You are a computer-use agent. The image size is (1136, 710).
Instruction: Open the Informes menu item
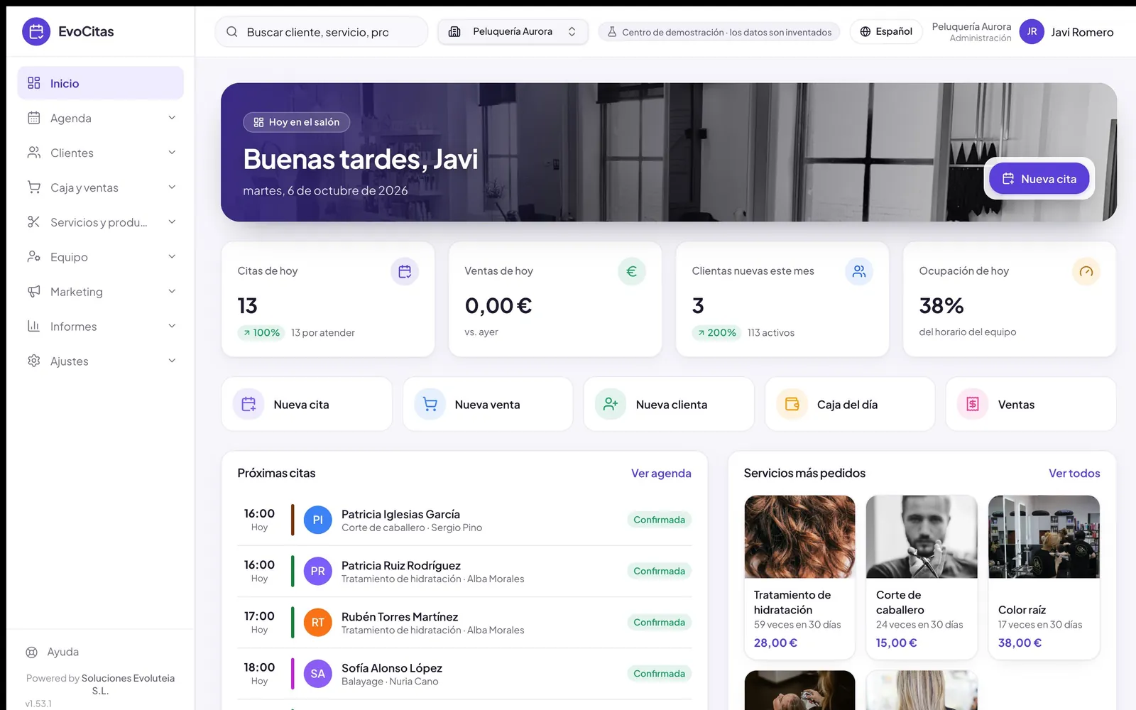coord(101,327)
